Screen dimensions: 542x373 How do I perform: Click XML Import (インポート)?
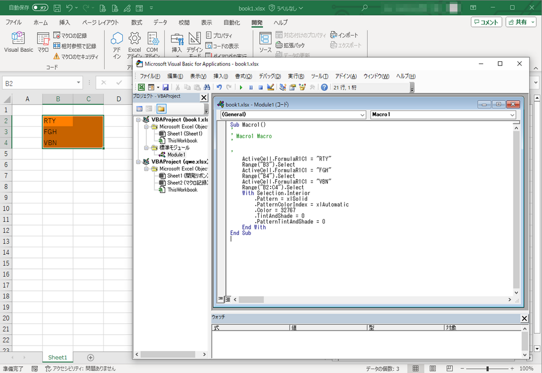point(344,35)
